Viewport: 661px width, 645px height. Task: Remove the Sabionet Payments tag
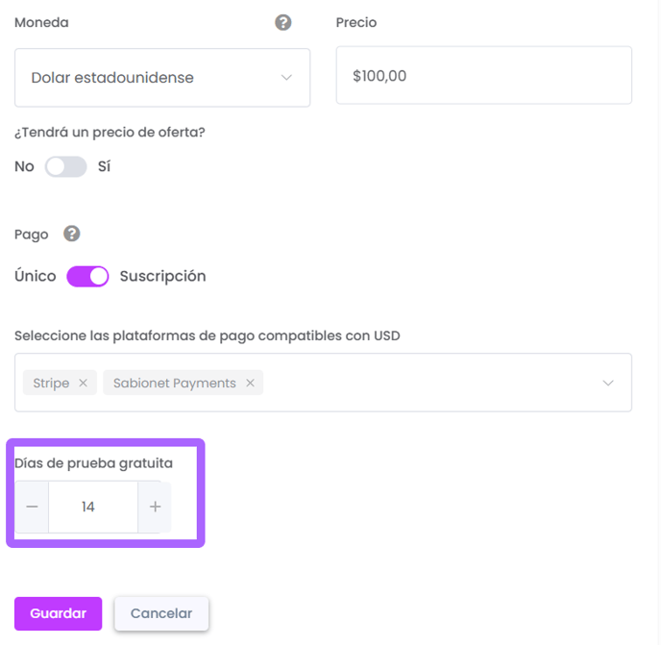tap(250, 383)
